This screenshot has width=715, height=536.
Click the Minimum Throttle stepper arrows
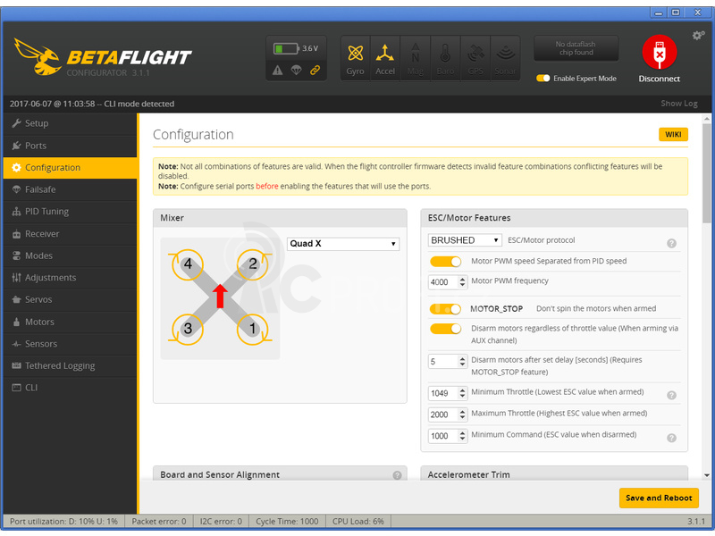462,393
